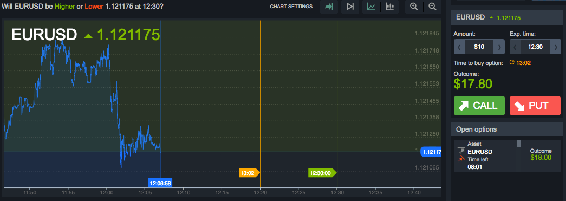Click the 12:30 expiry time field
Image resolution: width=566 pixels, height=201 pixels.
pos(535,47)
